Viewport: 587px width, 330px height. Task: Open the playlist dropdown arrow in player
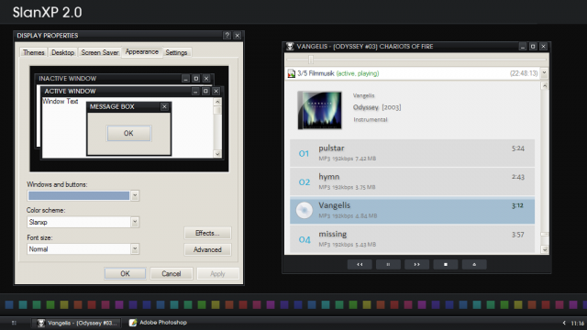(544, 73)
